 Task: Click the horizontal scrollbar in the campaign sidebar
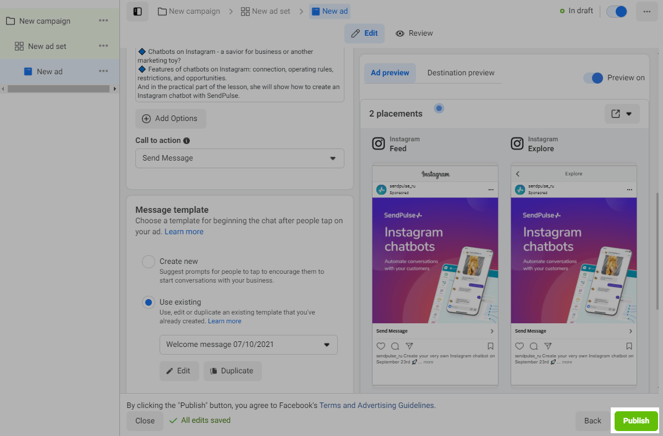pyautogui.click(x=58, y=89)
